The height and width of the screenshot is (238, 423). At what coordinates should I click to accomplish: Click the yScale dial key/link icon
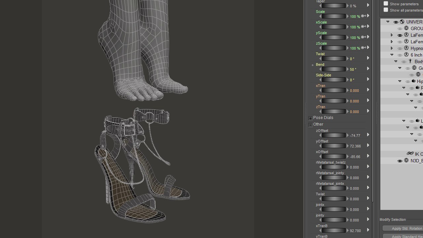pos(363,37)
